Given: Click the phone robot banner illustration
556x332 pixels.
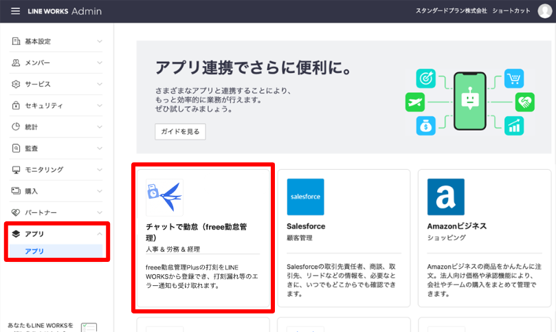Looking at the screenshot, I should point(470,102).
